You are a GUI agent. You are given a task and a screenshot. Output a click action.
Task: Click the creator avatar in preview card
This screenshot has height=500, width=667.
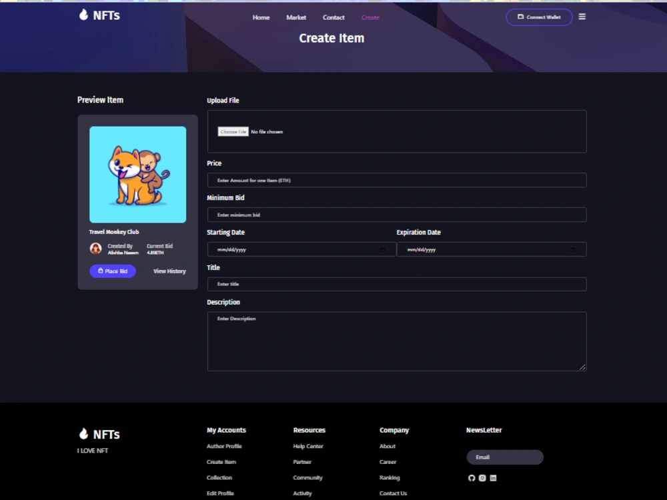click(x=95, y=249)
